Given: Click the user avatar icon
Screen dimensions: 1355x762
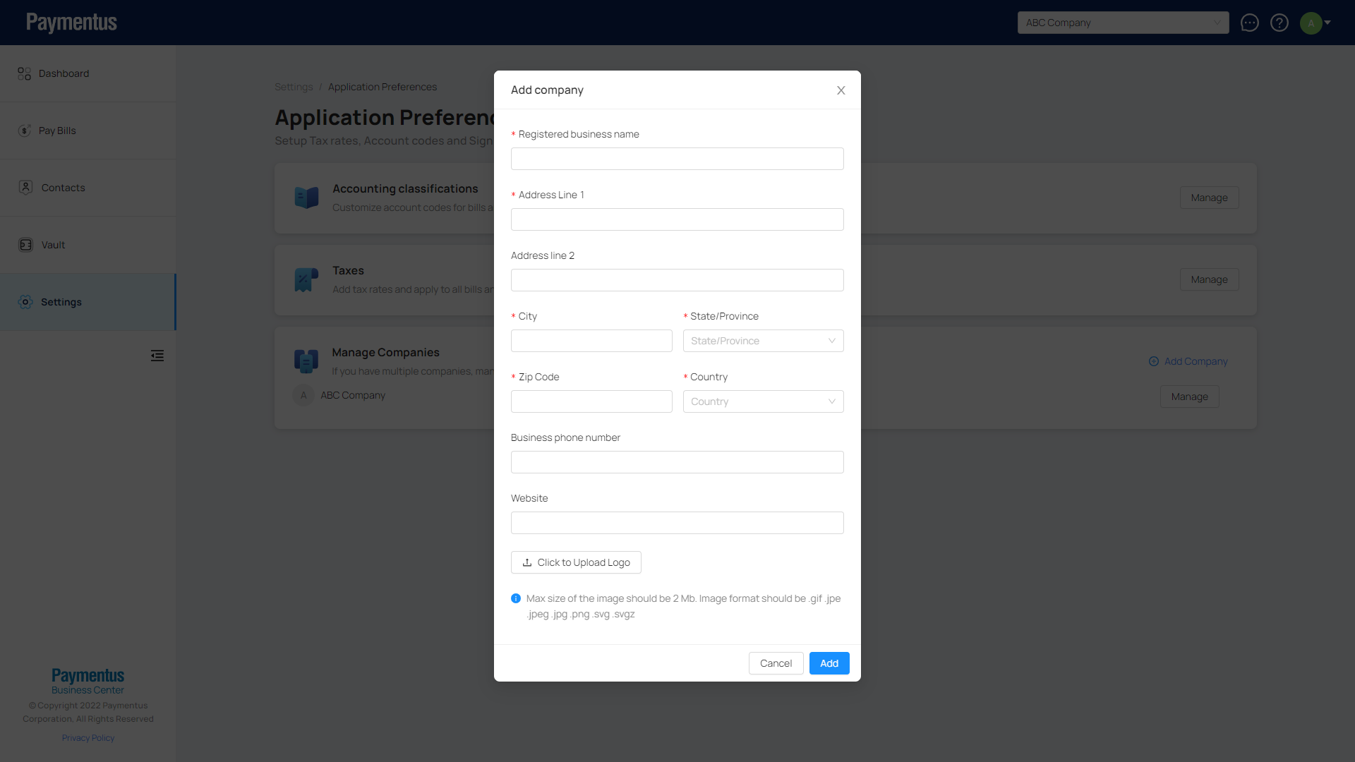Looking at the screenshot, I should point(1311,23).
